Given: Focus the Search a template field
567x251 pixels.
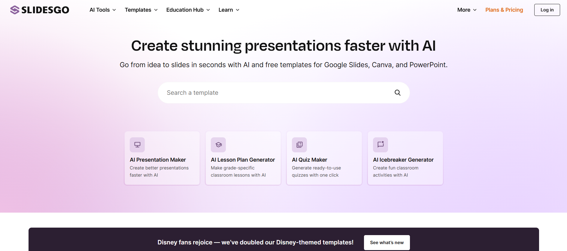Looking at the screenshot, I should [283, 93].
